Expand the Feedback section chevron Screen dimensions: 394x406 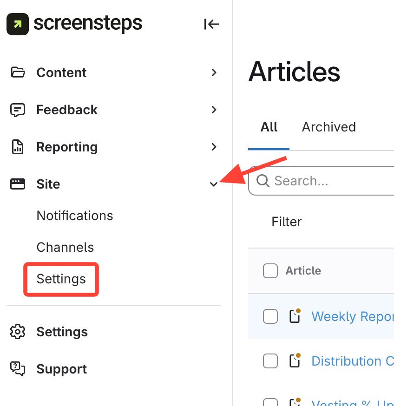[x=214, y=110]
